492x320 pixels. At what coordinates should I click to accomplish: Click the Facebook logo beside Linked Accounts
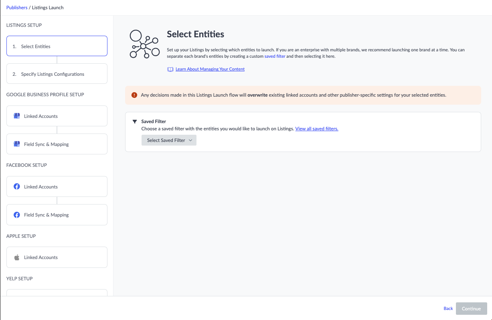coord(17,186)
